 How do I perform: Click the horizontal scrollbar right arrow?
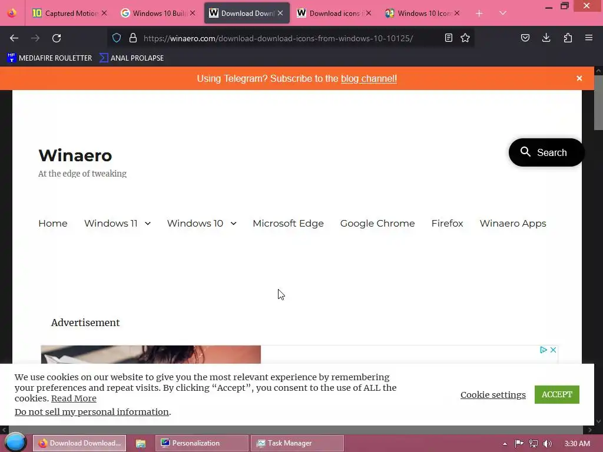click(x=590, y=430)
